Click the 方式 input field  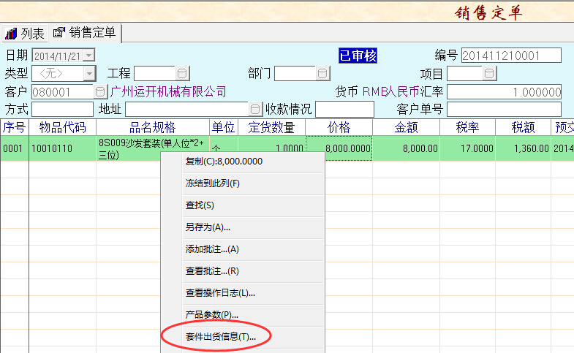click(x=63, y=109)
